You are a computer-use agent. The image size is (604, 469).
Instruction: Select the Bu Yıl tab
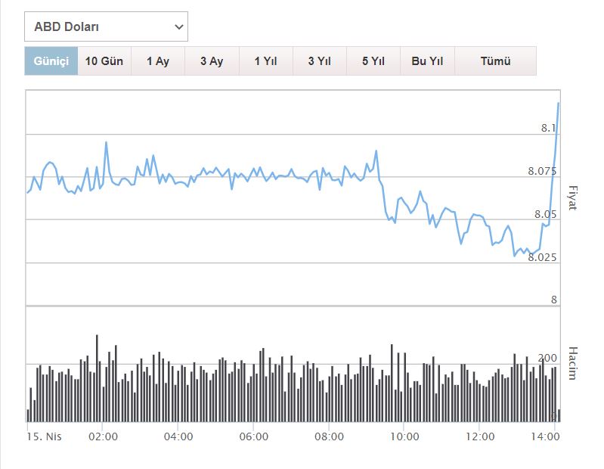coord(427,61)
